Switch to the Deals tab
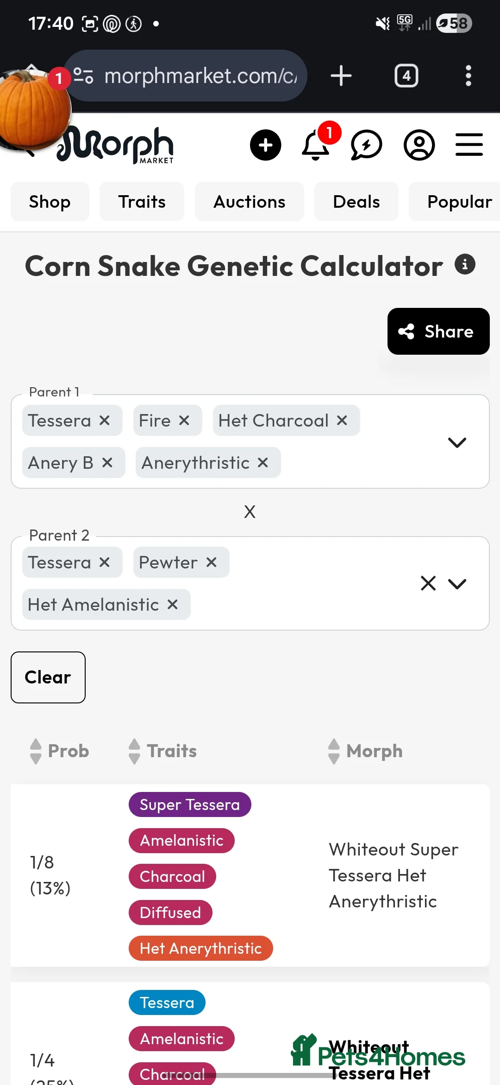 point(356,202)
